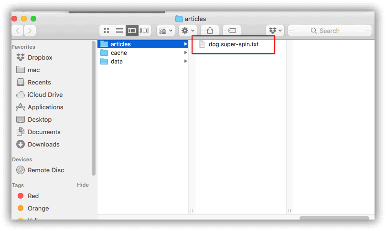Expand the articles folder arrow
Viewport: 386px width, 231px height.
point(186,44)
